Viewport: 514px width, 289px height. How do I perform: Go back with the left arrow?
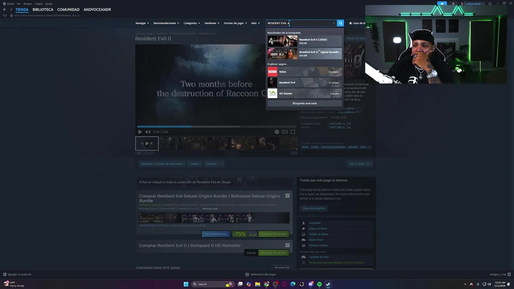pyautogui.click(x=4, y=9)
